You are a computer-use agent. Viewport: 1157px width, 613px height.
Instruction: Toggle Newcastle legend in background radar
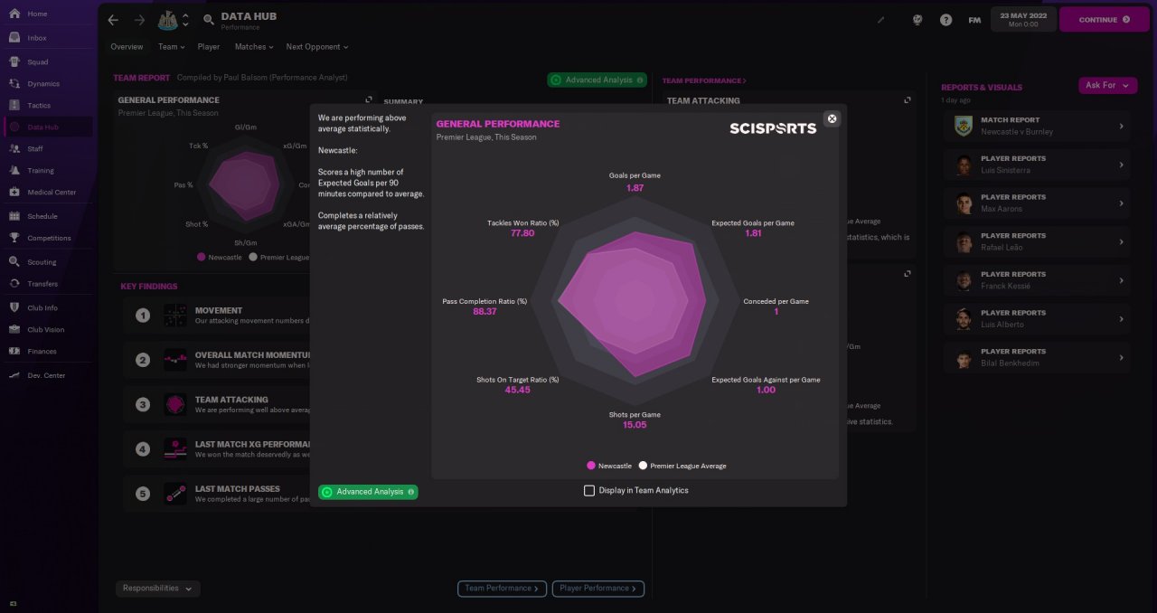(x=220, y=258)
